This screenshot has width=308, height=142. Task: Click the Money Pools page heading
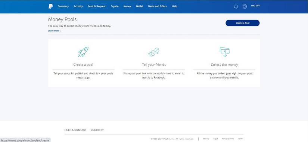(x=62, y=19)
